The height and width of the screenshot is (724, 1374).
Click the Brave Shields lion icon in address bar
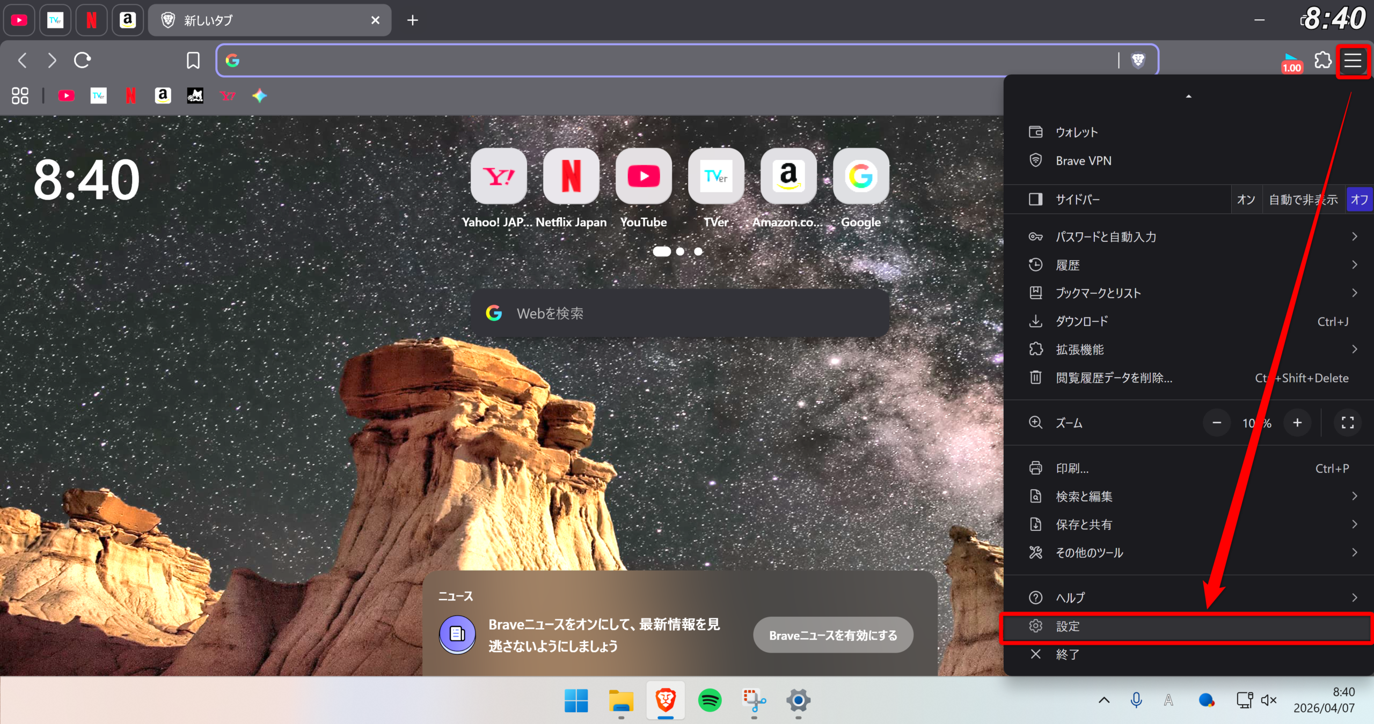[1138, 60]
